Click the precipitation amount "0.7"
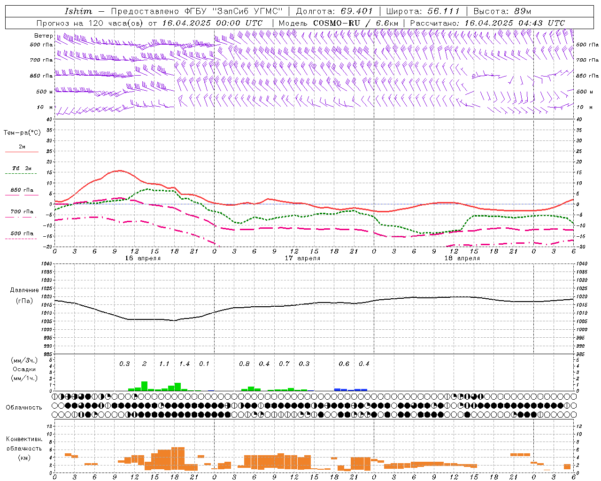Screen dimensions: 601x481 [284, 364]
